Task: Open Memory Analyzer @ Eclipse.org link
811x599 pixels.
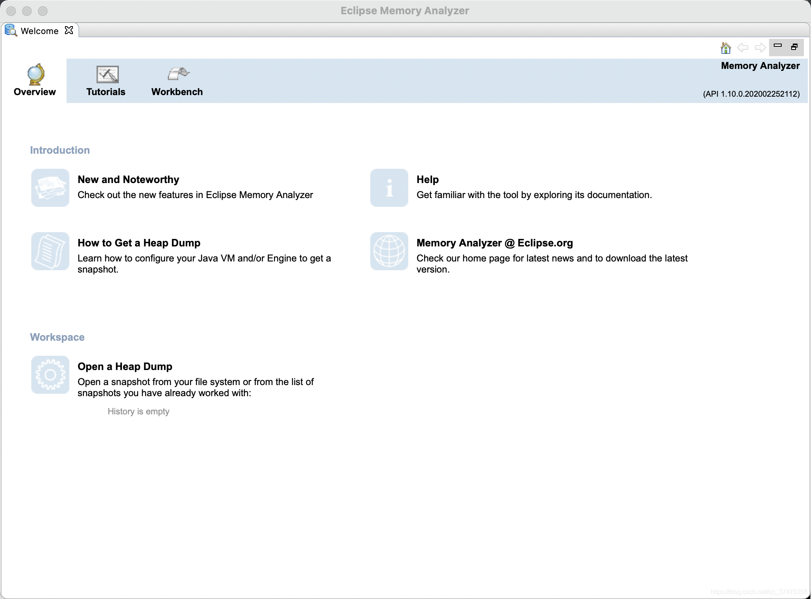Action: point(495,243)
